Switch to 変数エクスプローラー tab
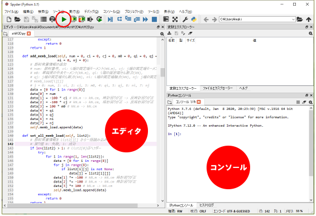The width and height of the screenshot is (316, 216). pos(183,88)
